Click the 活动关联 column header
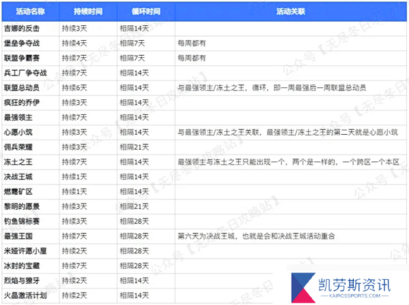Viewport: 409px width, 305px height. point(290,12)
